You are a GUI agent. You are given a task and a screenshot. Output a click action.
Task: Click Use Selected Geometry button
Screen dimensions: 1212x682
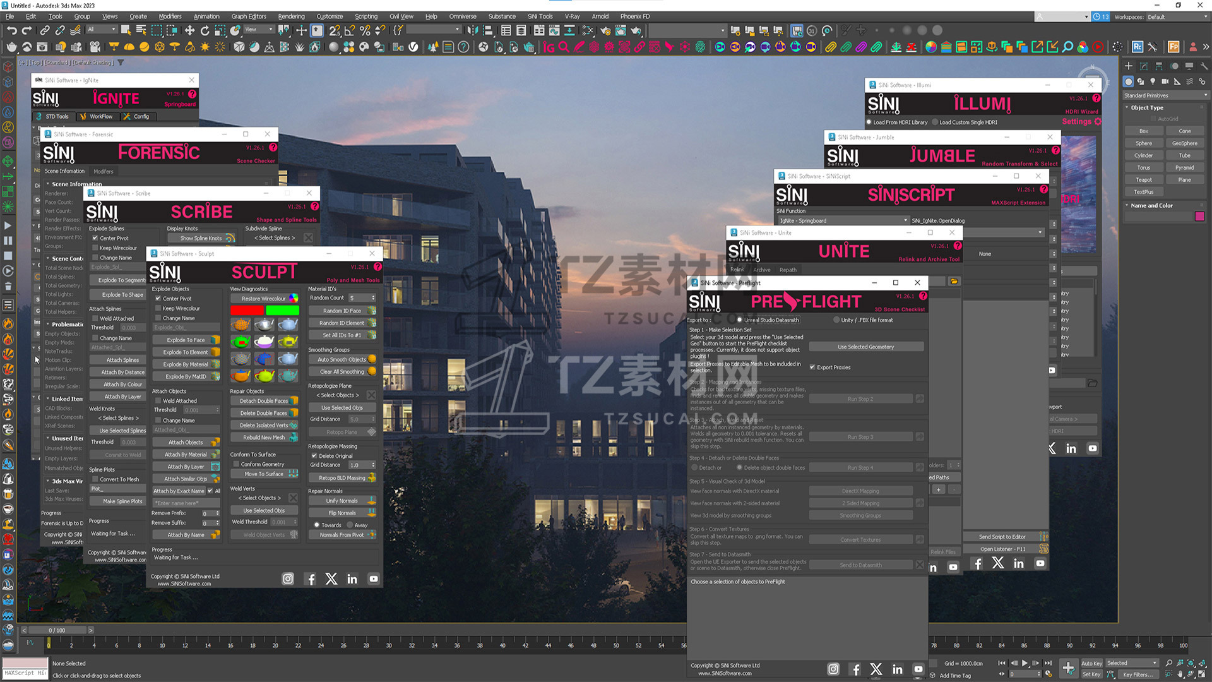point(865,347)
